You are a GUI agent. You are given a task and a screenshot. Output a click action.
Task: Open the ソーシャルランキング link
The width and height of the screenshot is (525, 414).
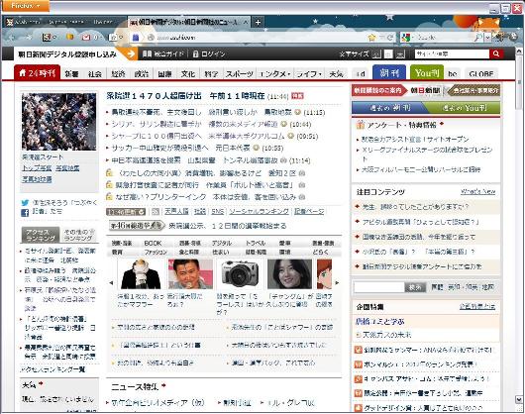pyautogui.click(x=259, y=212)
